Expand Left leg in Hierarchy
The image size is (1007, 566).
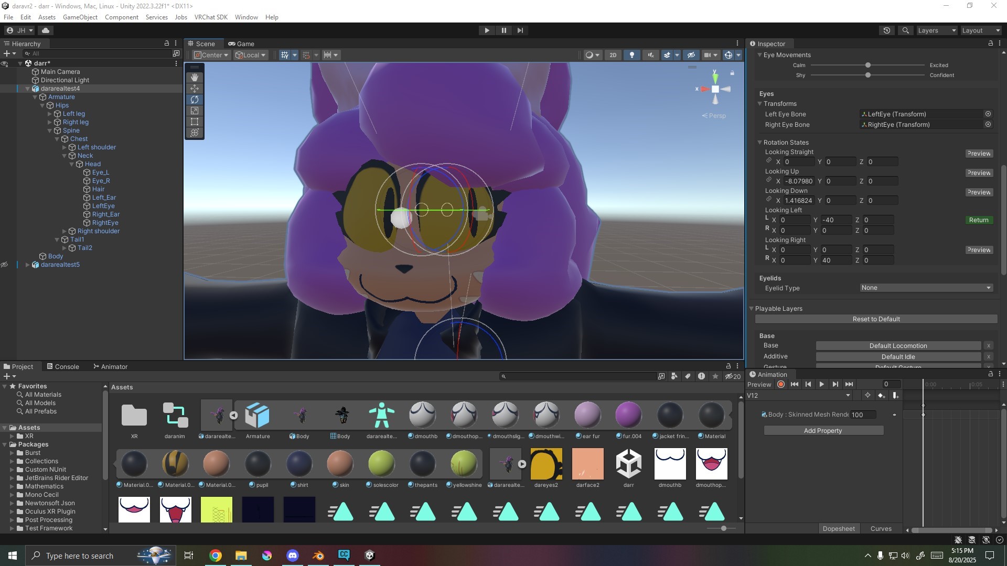(x=50, y=114)
